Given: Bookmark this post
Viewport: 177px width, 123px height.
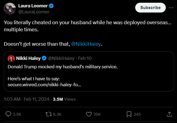Looking at the screenshot, I should [x=129, y=114].
